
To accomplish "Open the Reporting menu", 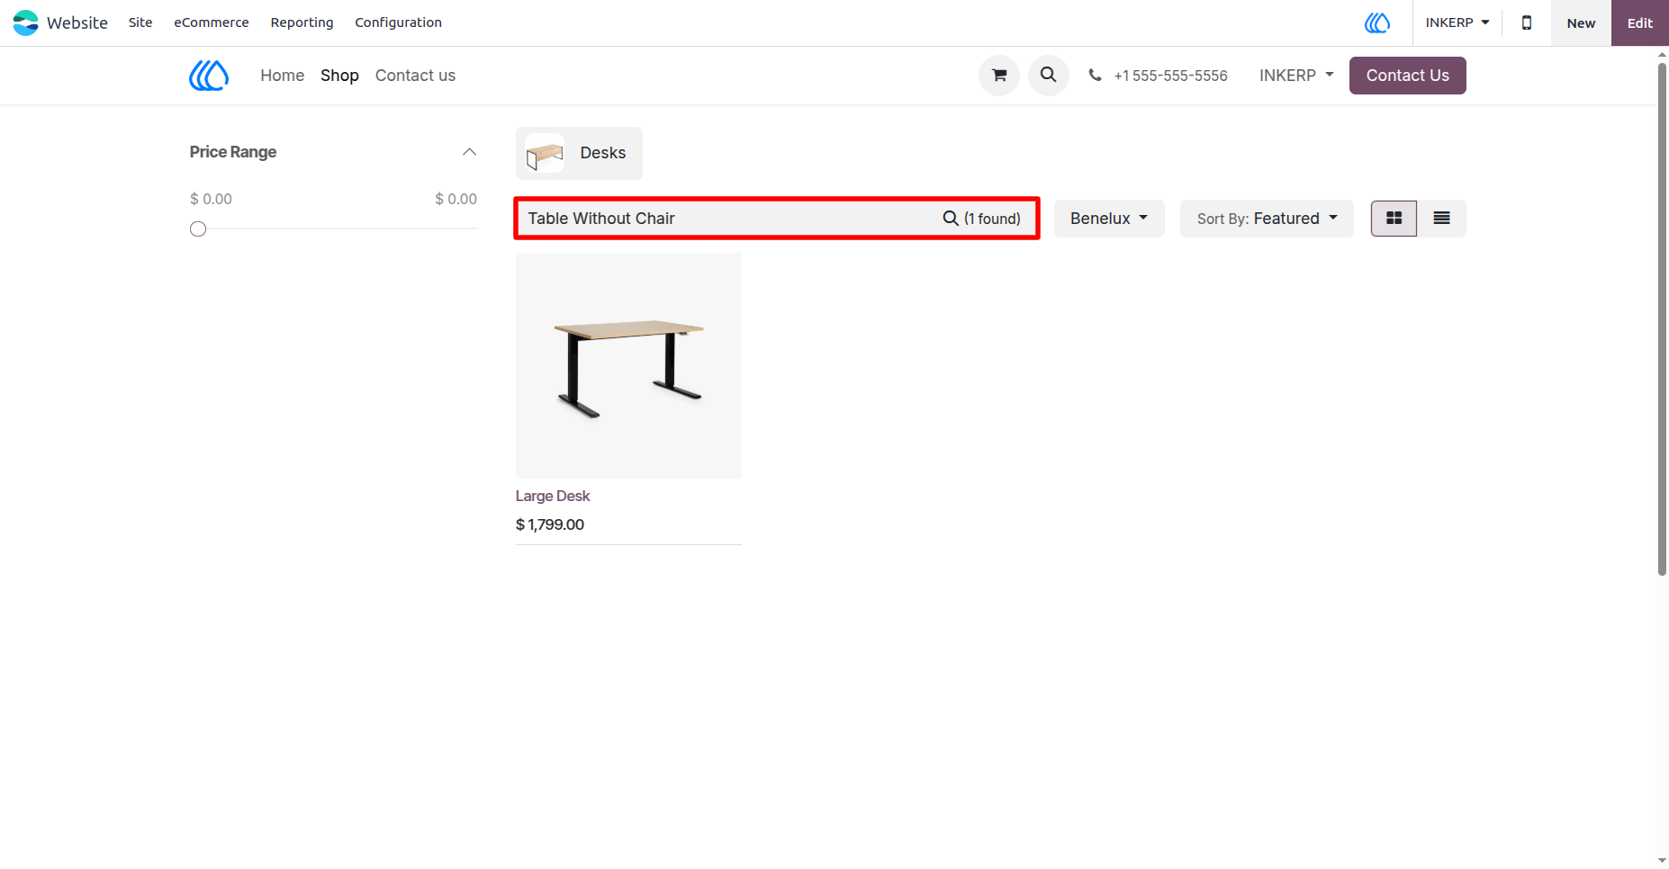I will click(302, 22).
